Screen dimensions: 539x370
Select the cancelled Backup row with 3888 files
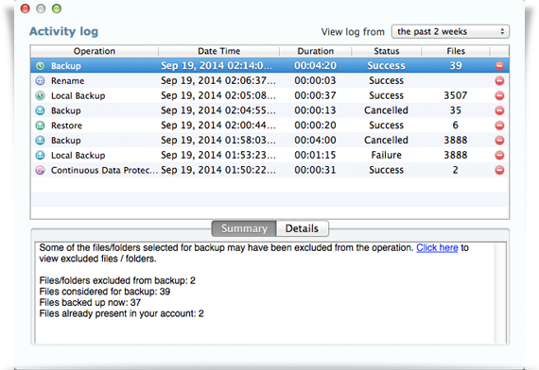[269, 140]
